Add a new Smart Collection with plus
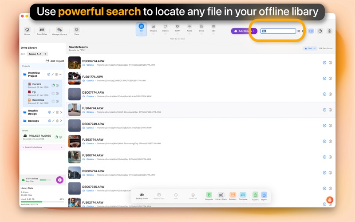Image resolution: width=355 pixels, height=222 pixels. click(62, 147)
